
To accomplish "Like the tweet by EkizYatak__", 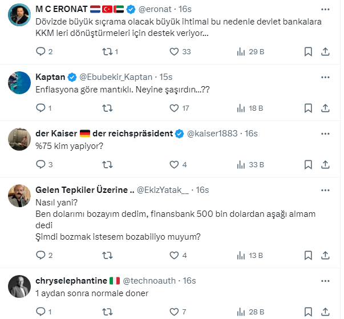I will [174, 255].
